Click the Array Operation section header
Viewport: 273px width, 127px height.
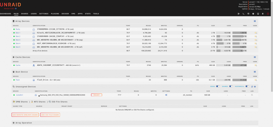[x=135, y=123]
